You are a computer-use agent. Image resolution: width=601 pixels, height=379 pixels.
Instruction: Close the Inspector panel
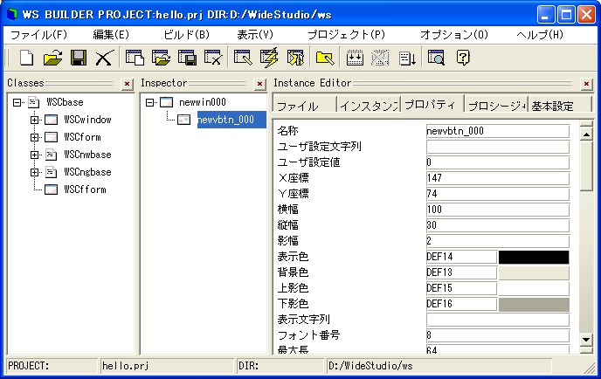(x=259, y=84)
